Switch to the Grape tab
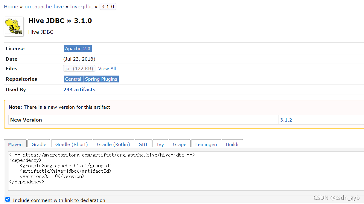The height and width of the screenshot is (204, 364). tap(179, 144)
